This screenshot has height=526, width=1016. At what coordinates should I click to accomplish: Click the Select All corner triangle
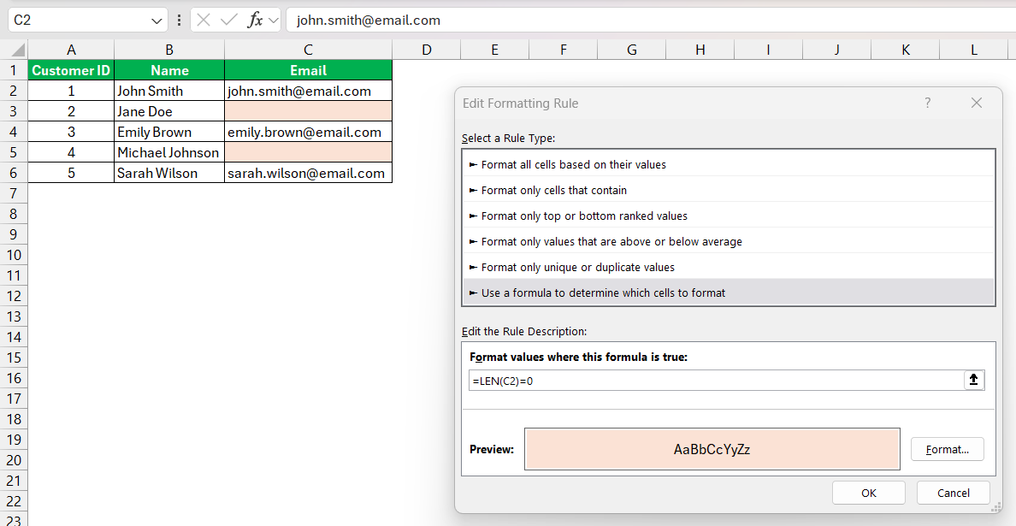[18, 50]
